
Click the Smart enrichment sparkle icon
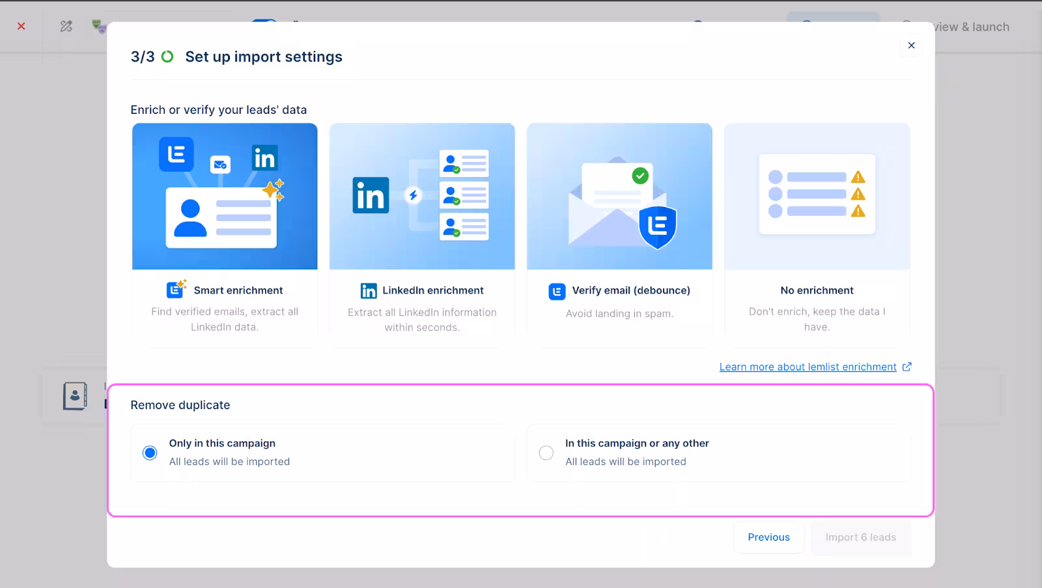pyautogui.click(x=176, y=289)
